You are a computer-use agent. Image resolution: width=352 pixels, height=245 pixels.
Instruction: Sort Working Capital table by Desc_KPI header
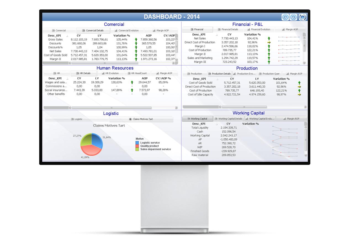pyautogui.click(x=199, y=124)
